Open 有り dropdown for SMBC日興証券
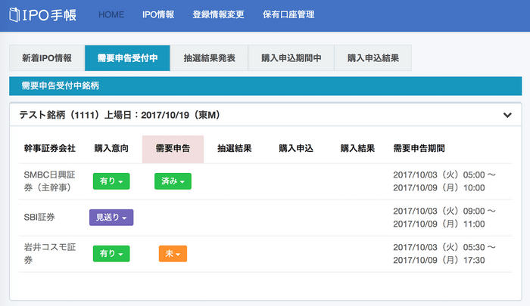 pyautogui.click(x=111, y=181)
